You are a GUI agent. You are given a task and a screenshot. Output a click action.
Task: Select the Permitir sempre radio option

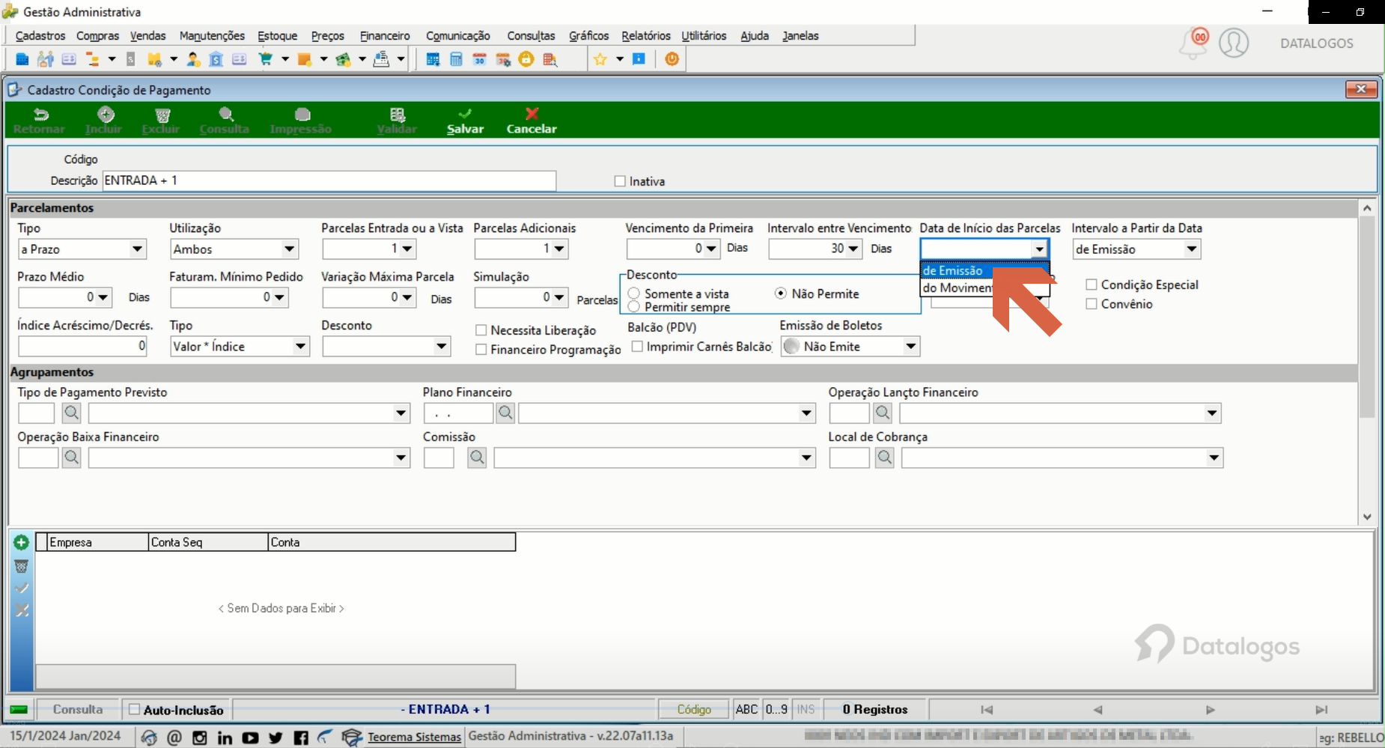coord(634,307)
